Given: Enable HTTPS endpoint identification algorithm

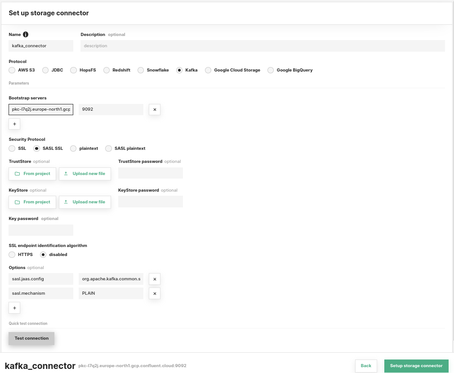Looking at the screenshot, I should 12,255.
